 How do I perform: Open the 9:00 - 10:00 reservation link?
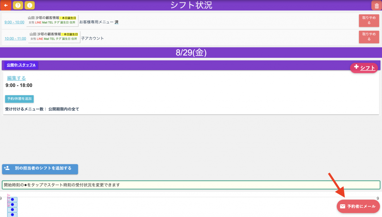tap(14, 22)
